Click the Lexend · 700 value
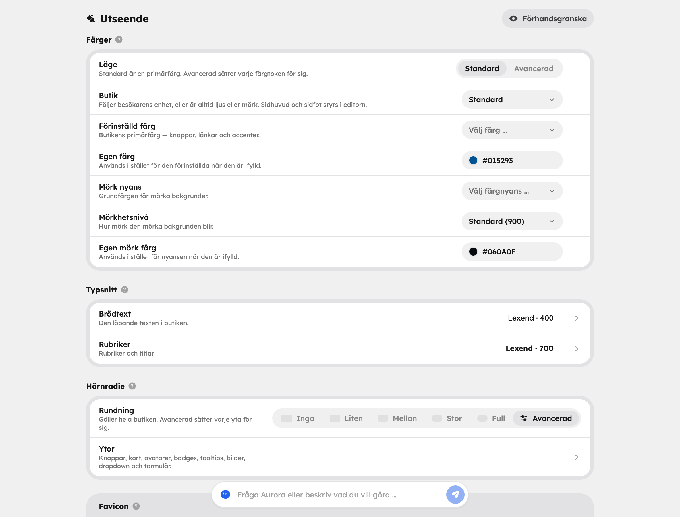 [x=530, y=348]
